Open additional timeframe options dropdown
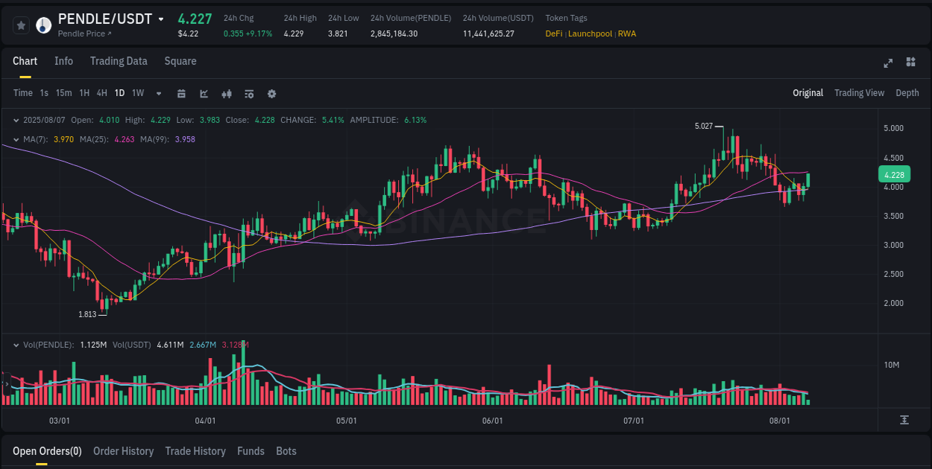The width and height of the screenshot is (932, 469). click(157, 94)
